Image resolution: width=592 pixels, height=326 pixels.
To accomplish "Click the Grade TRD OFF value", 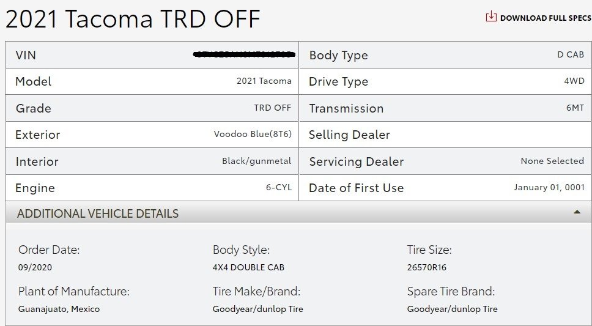I will click(x=273, y=108).
